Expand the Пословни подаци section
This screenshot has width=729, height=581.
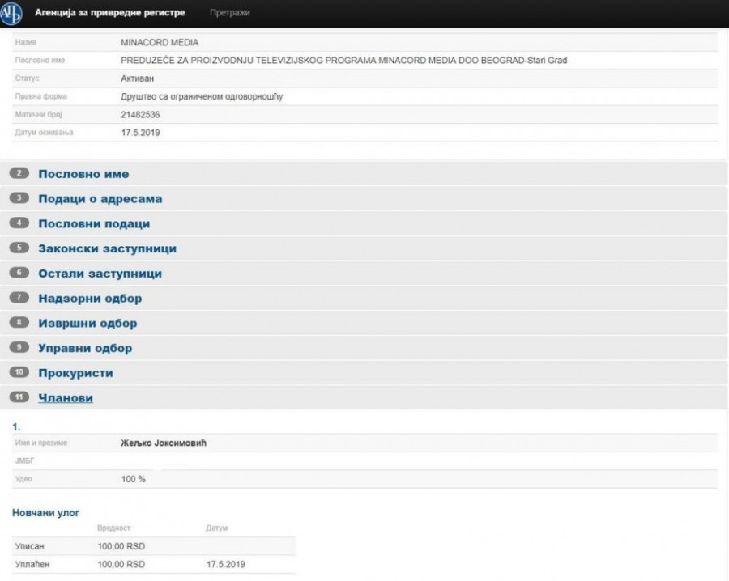coord(94,224)
